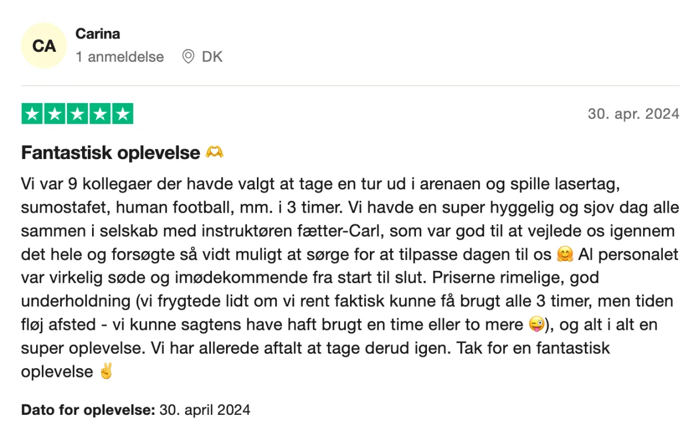Image resolution: width=699 pixels, height=430 pixels.
Task: Click the fifth green star
Action: (122, 114)
